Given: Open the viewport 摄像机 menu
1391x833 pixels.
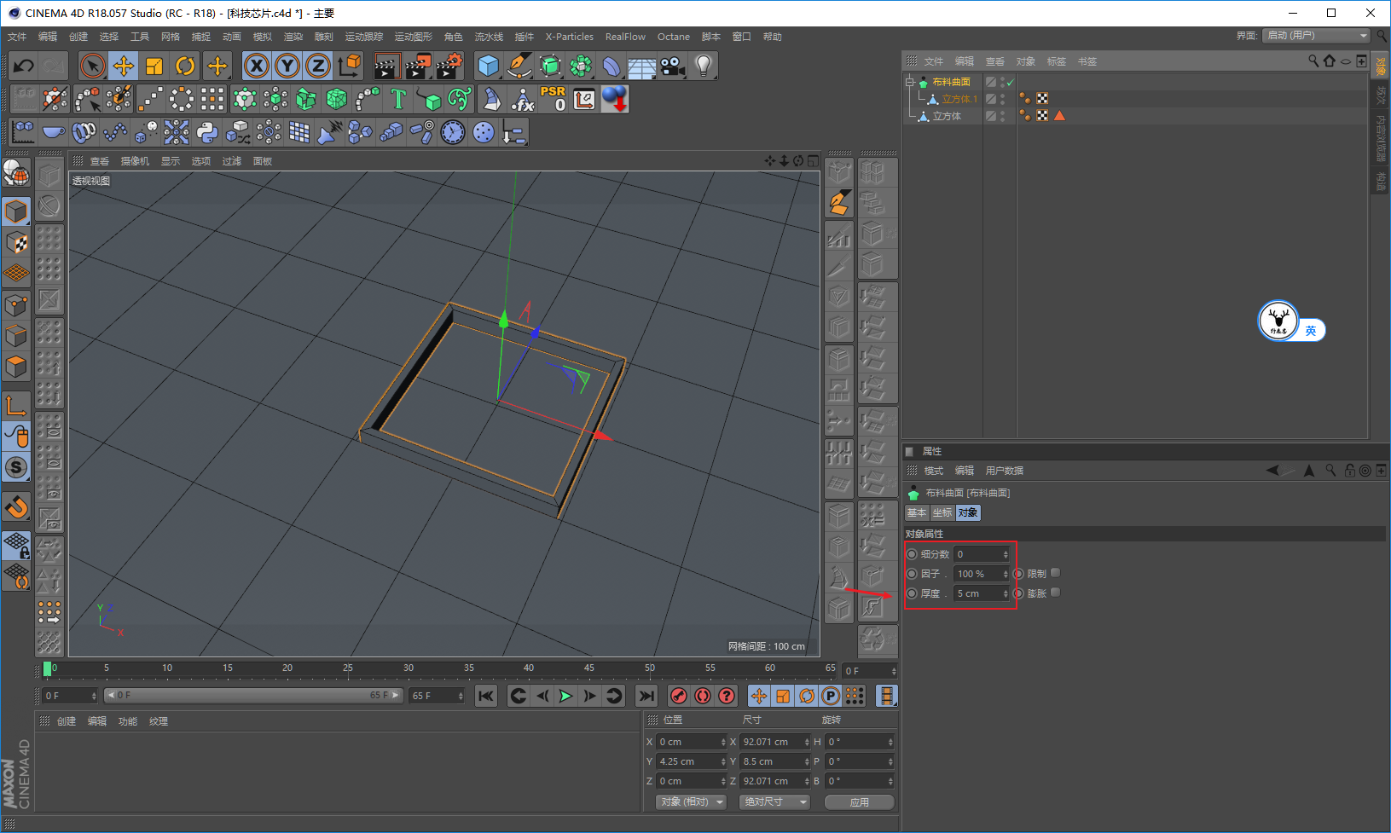Looking at the screenshot, I should point(135,161).
